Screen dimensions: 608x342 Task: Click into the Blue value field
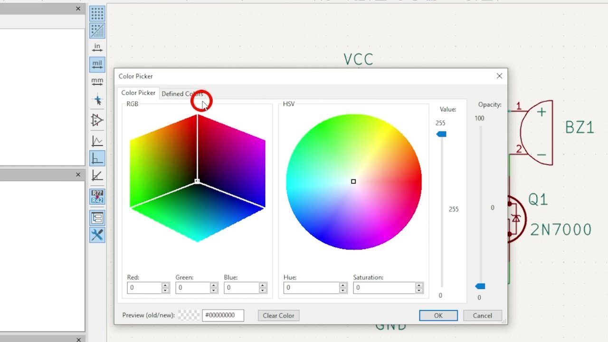[x=241, y=288]
